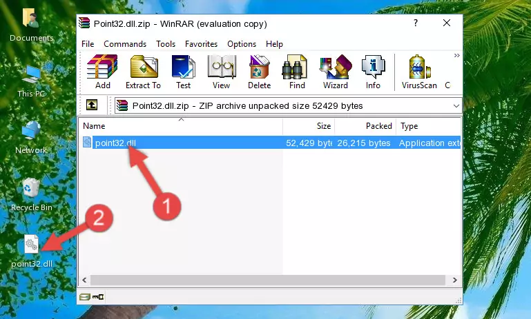Click the point32.dll file icon in list

(x=87, y=142)
